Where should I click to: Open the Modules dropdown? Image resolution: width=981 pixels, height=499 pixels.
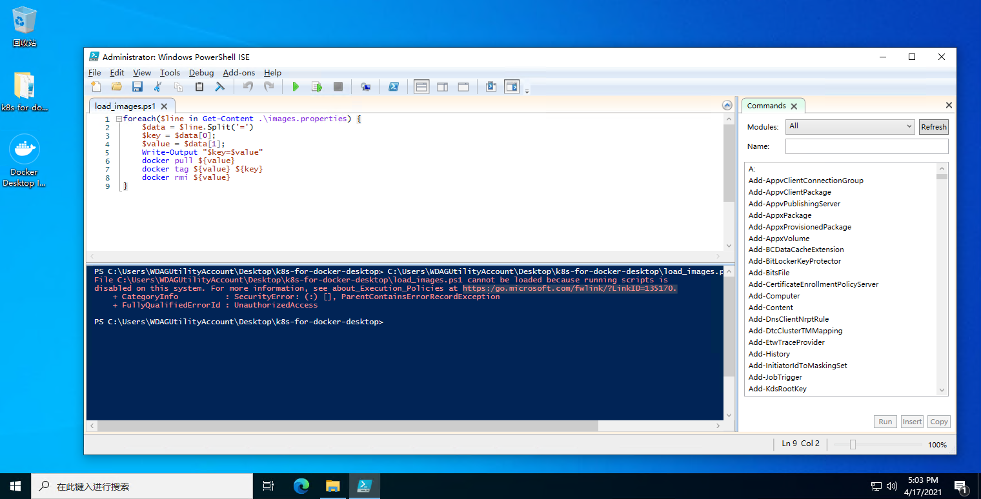click(x=851, y=126)
